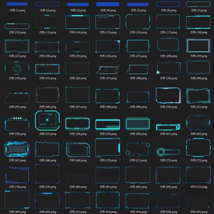Image resolution: width=214 pixels, height=214 pixels.
Task: Click the 方形 (12).png file name label
Action: (x=17, y=32)
